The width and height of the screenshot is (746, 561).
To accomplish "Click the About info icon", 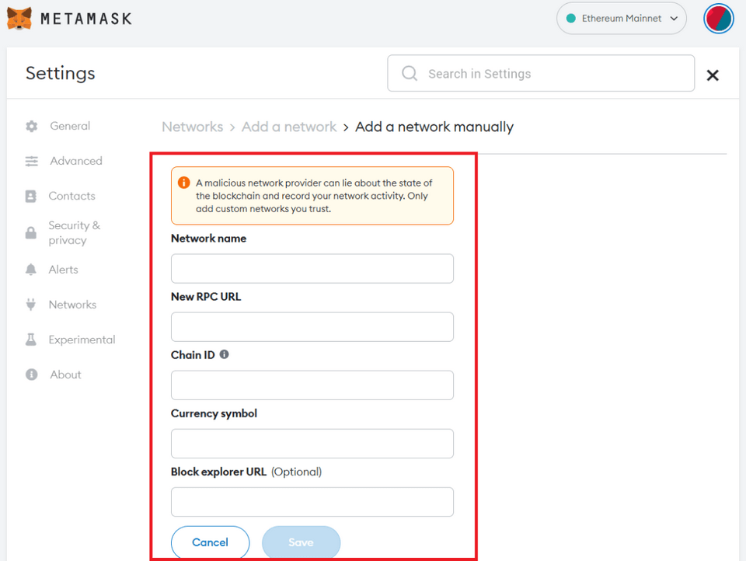I will [x=31, y=375].
